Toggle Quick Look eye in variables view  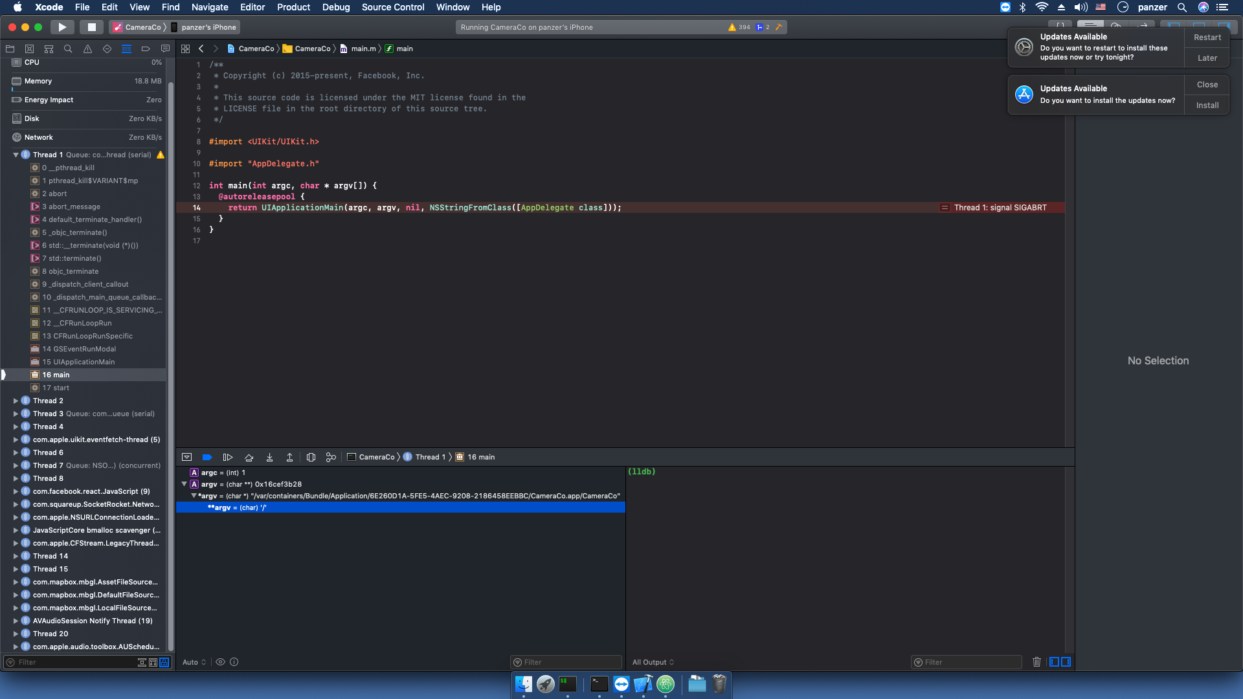point(220,662)
